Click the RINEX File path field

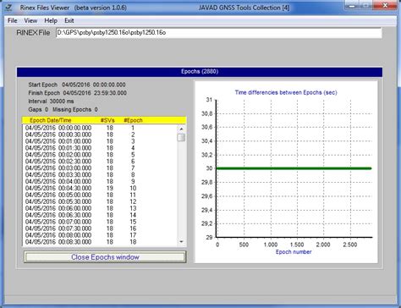pyautogui.click(x=219, y=33)
